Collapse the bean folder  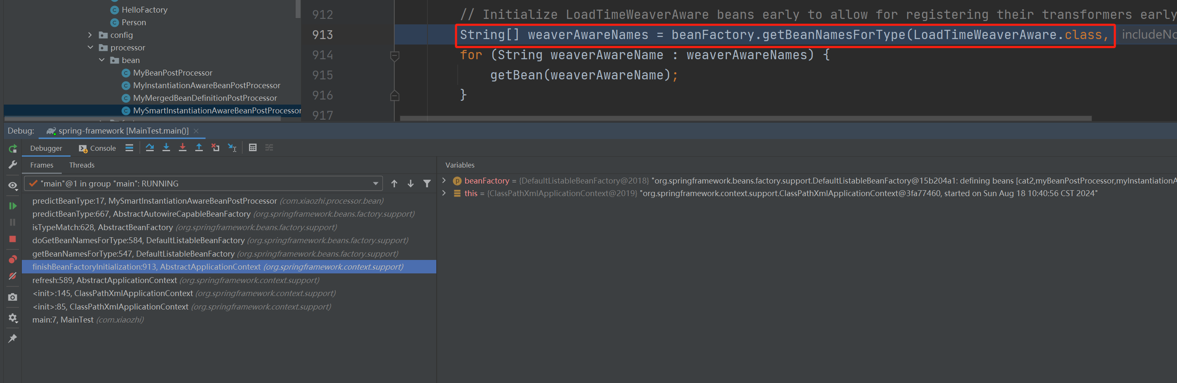coord(102,60)
